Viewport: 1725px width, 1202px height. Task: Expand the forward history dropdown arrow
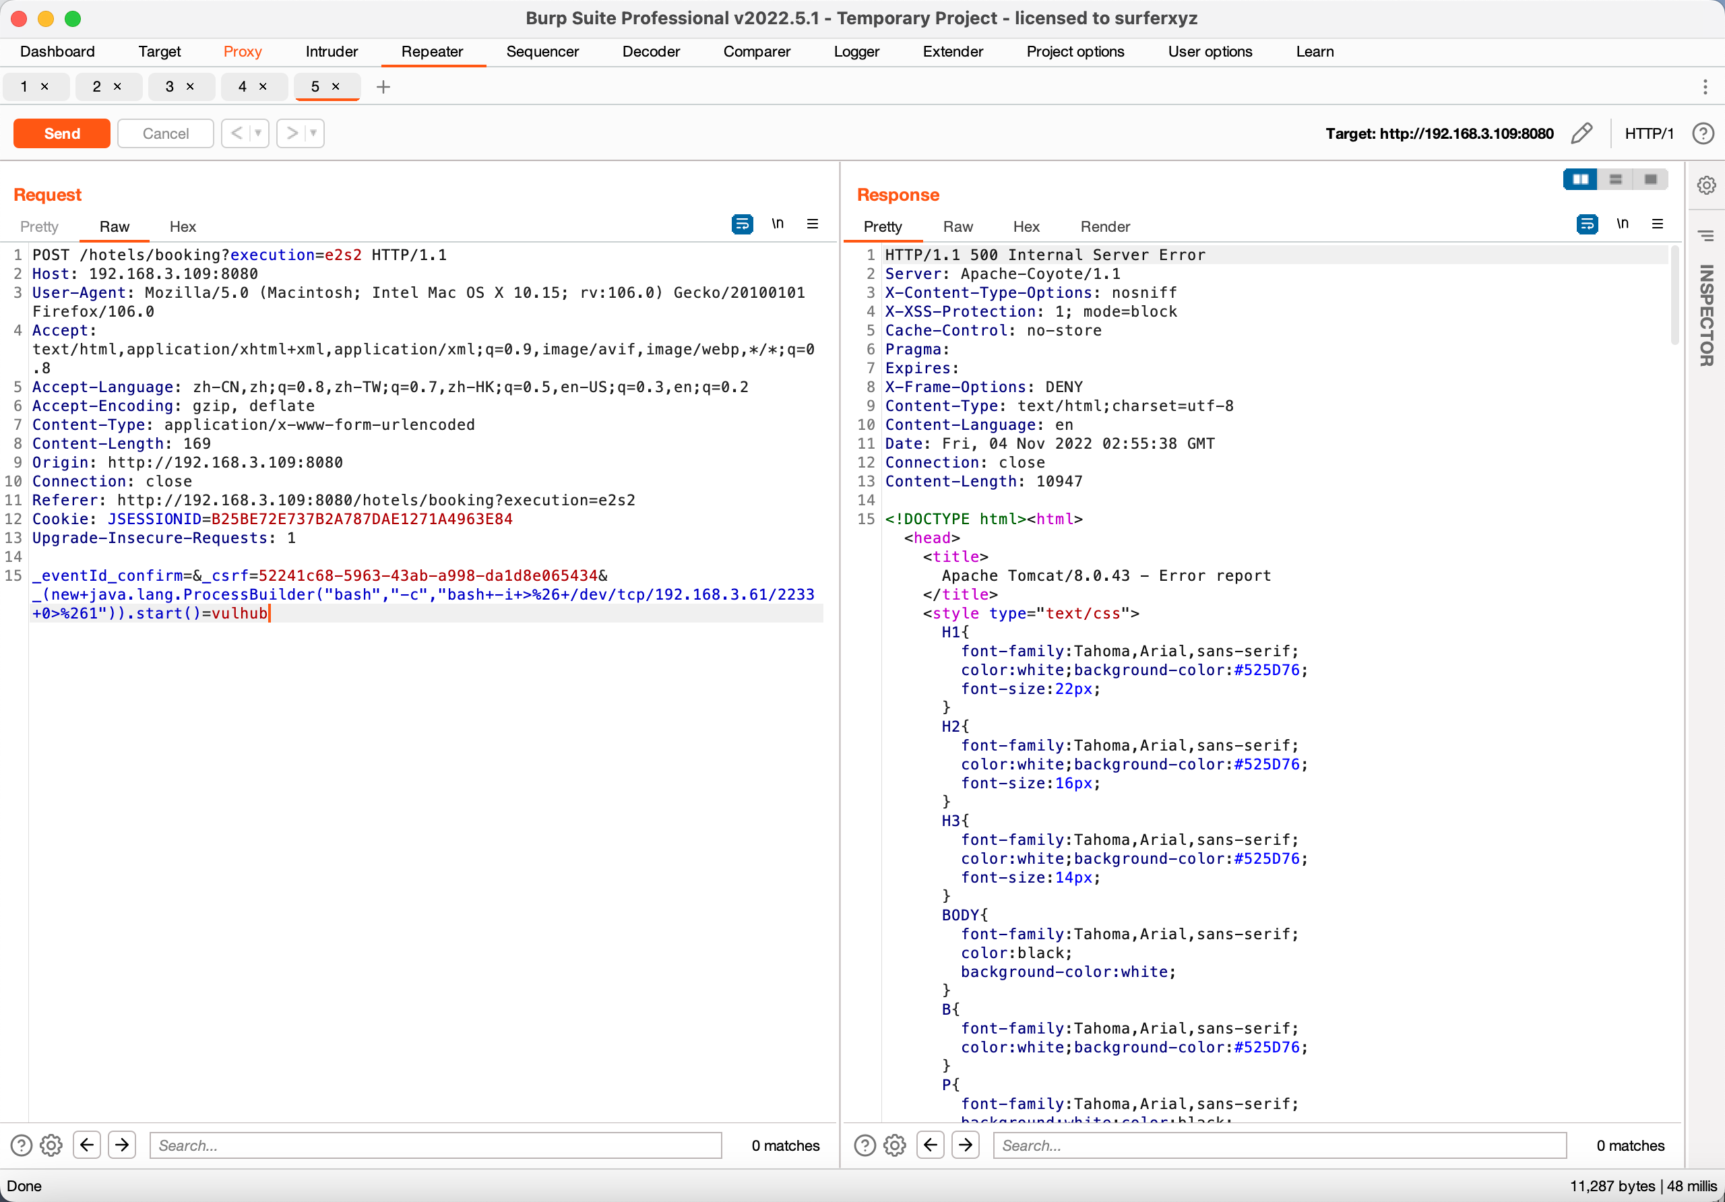click(313, 133)
